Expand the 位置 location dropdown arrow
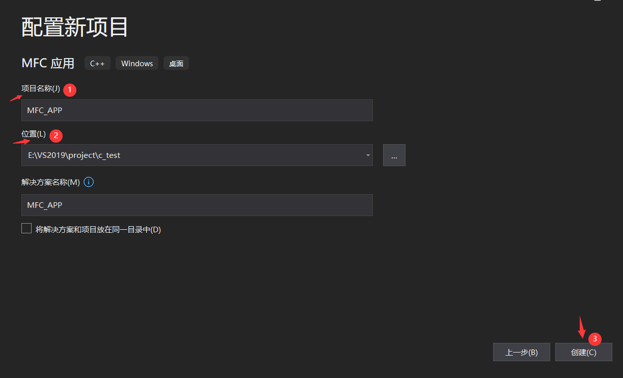Screen dimensions: 623x378 click(368, 155)
